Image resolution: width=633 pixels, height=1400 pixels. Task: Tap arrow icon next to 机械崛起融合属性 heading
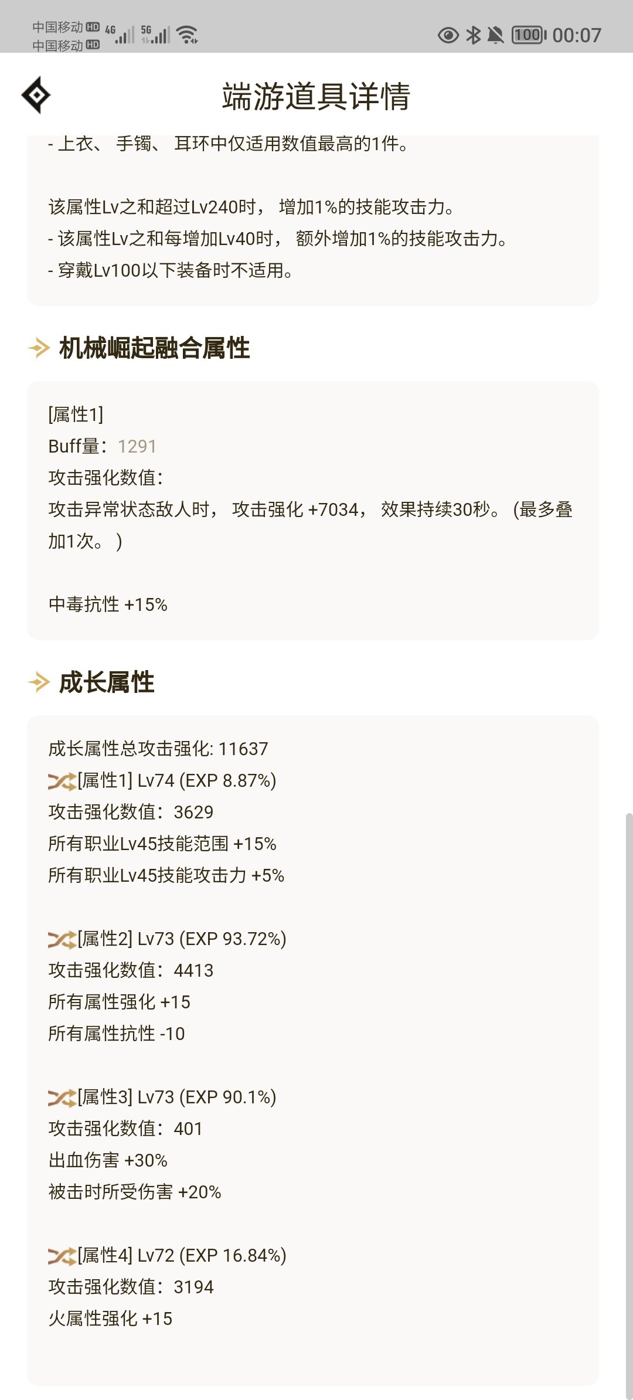coord(39,348)
